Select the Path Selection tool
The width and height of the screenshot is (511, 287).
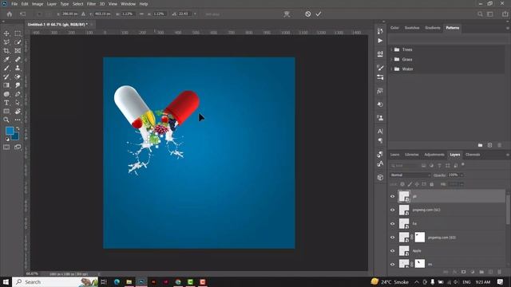(x=18, y=103)
